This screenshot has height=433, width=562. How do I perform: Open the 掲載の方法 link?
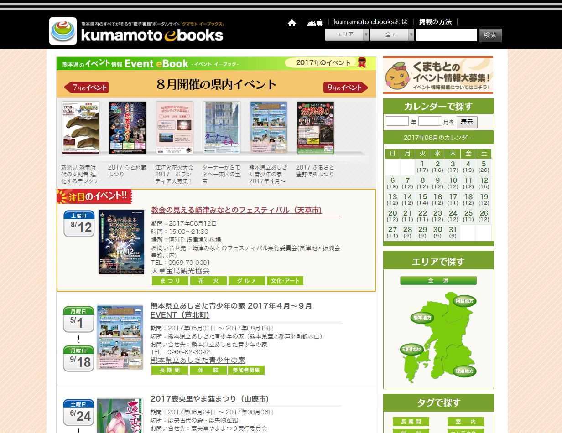click(435, 22)
